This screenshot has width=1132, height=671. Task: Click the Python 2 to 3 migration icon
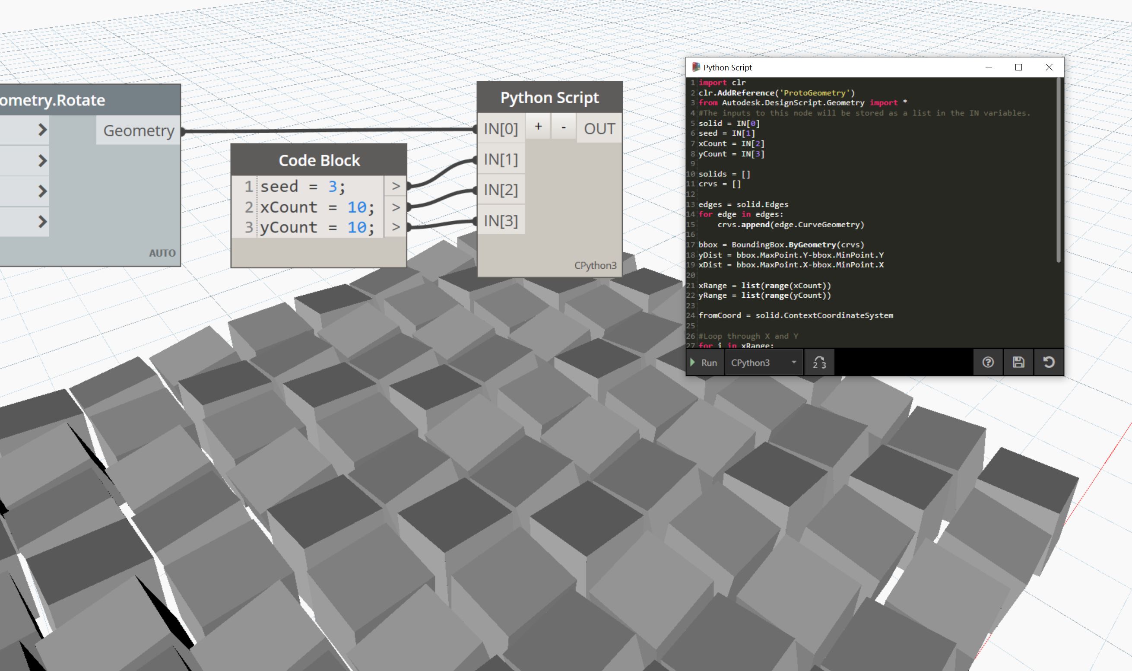[819, 363]
